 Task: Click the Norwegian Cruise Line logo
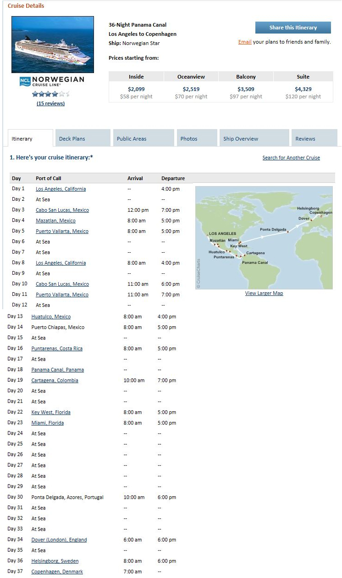(52, 81)
